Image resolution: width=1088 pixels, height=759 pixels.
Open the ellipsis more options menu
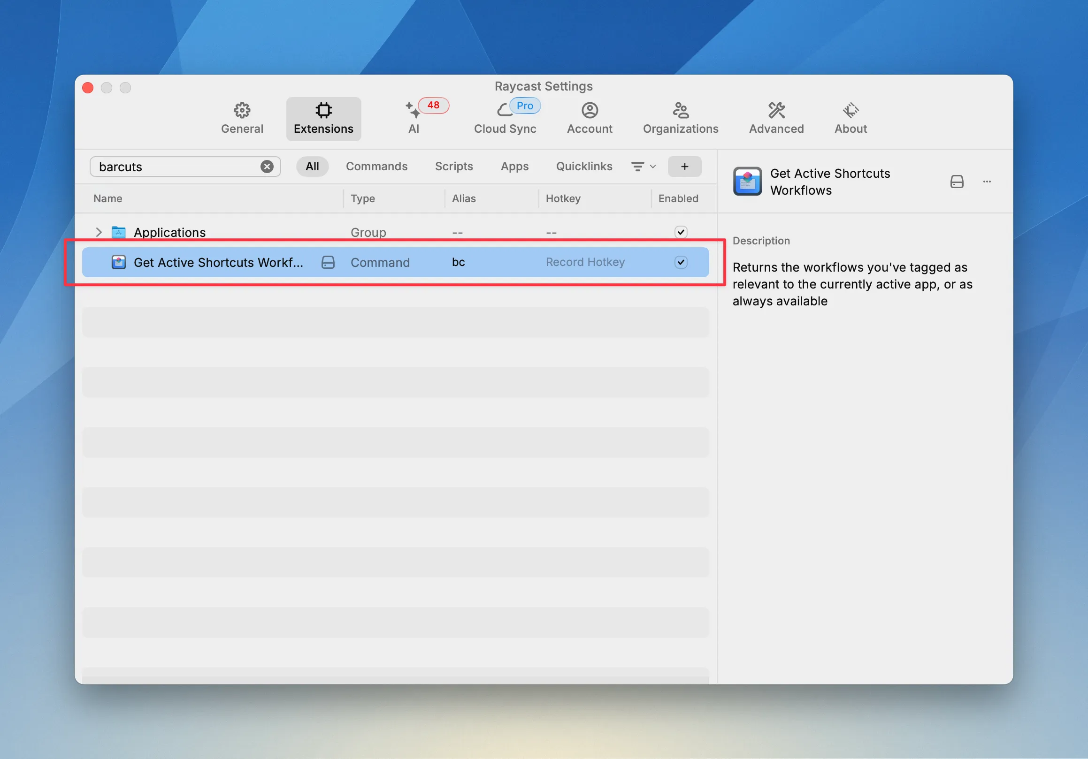987,182
